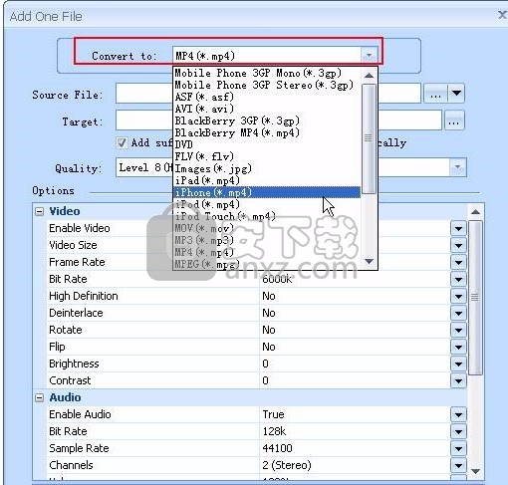Open the Quality level dropdown
The image size is (508, 485).
(458, 167)
